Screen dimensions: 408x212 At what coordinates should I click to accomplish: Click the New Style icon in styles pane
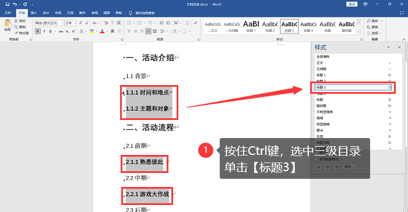[x=318, y=167]
